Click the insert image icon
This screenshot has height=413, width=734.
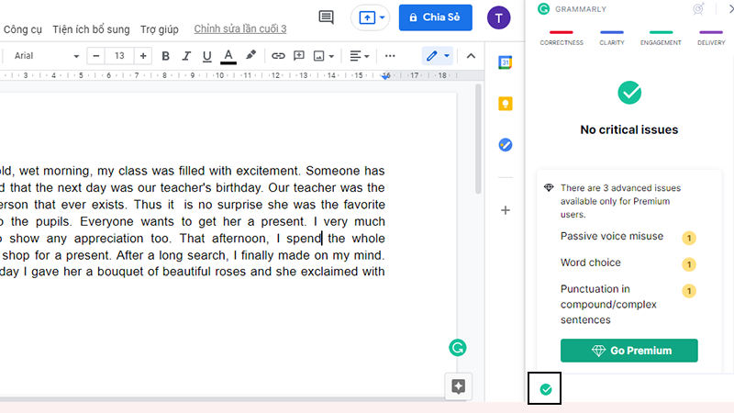point(318,56)
